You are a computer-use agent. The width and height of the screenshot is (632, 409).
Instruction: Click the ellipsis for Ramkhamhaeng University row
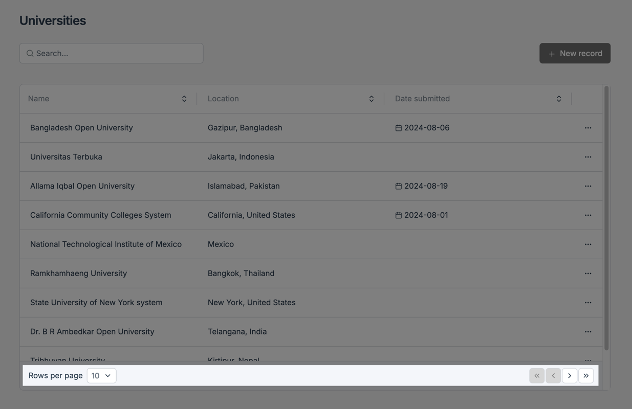point(587,274)
